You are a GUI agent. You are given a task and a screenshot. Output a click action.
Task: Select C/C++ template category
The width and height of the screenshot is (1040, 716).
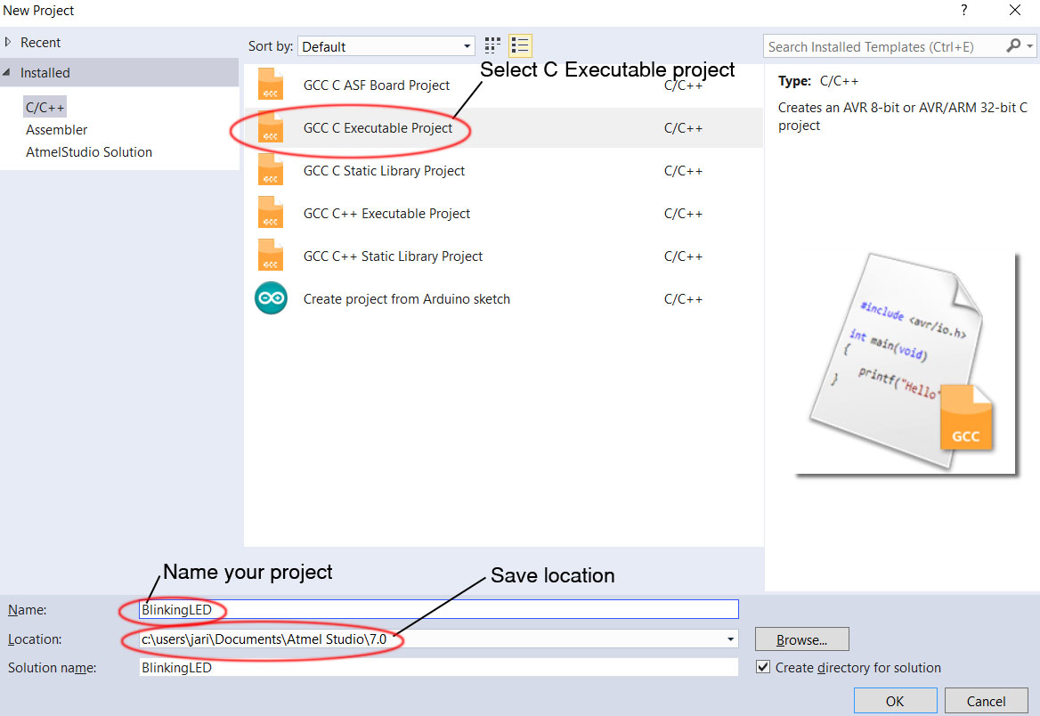click(x=45, y=107)
